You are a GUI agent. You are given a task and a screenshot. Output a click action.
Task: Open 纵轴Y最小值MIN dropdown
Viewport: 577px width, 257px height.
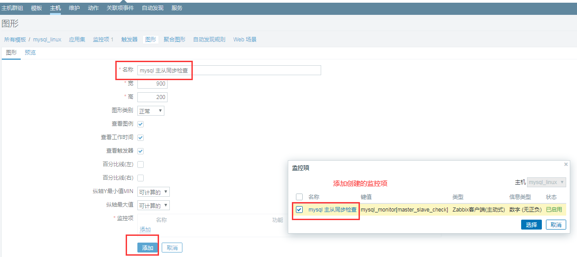[154, 192]
